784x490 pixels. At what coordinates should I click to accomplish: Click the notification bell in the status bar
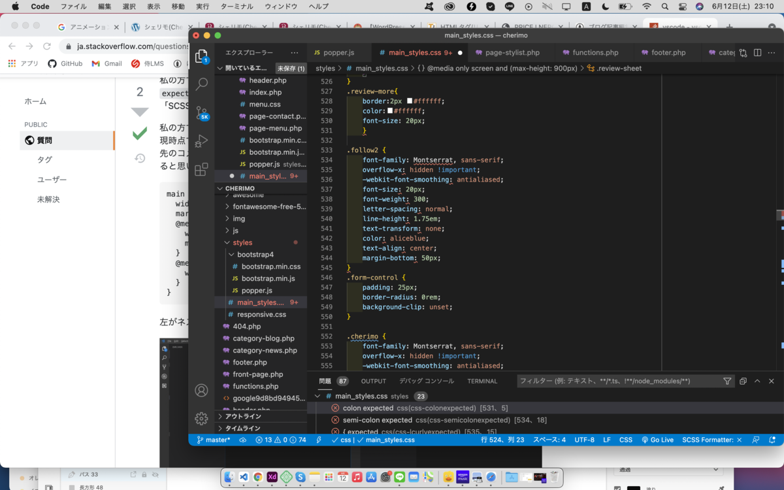(x=772, y=440)
